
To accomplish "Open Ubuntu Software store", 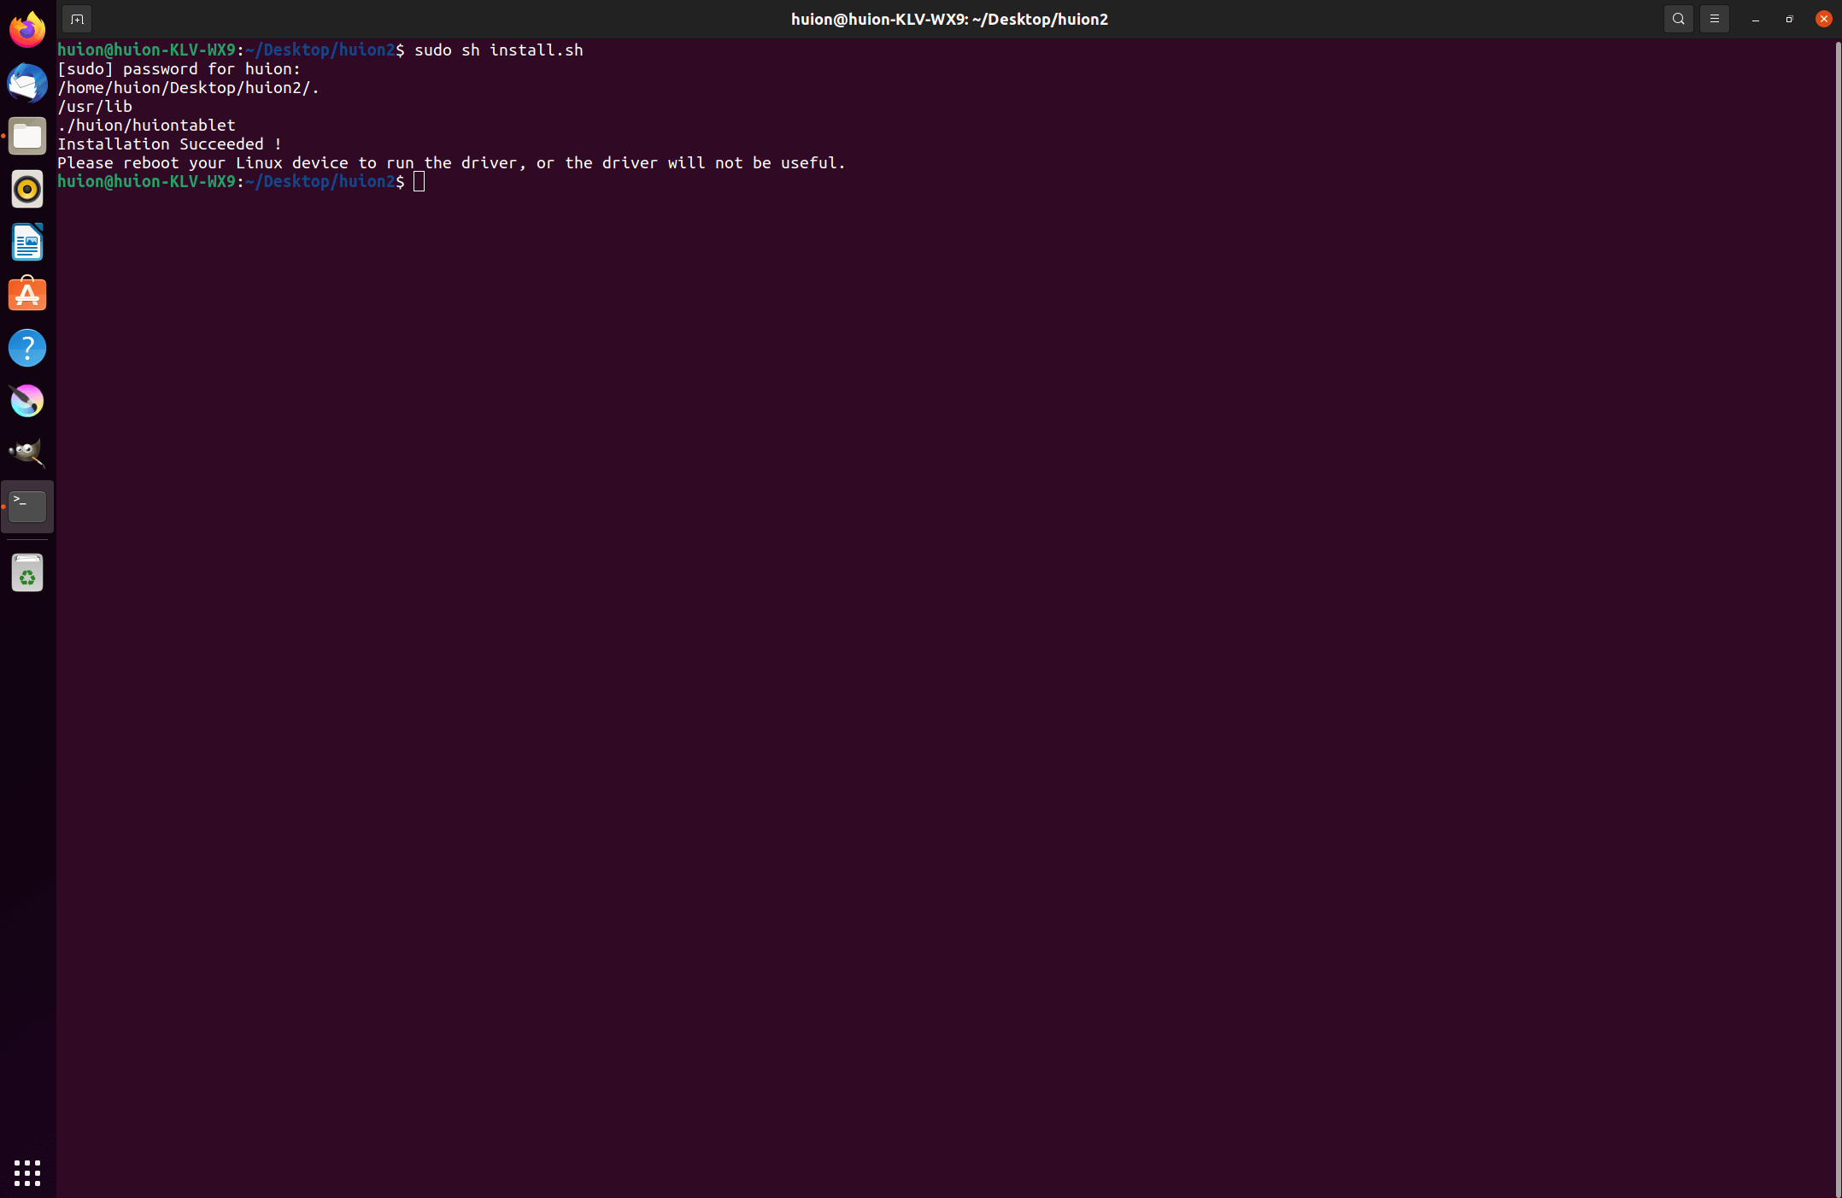I will point(27,295).
